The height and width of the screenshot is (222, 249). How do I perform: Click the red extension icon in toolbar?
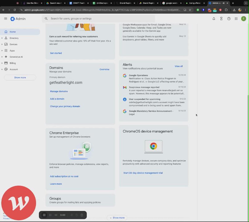(x=220, y=10)
